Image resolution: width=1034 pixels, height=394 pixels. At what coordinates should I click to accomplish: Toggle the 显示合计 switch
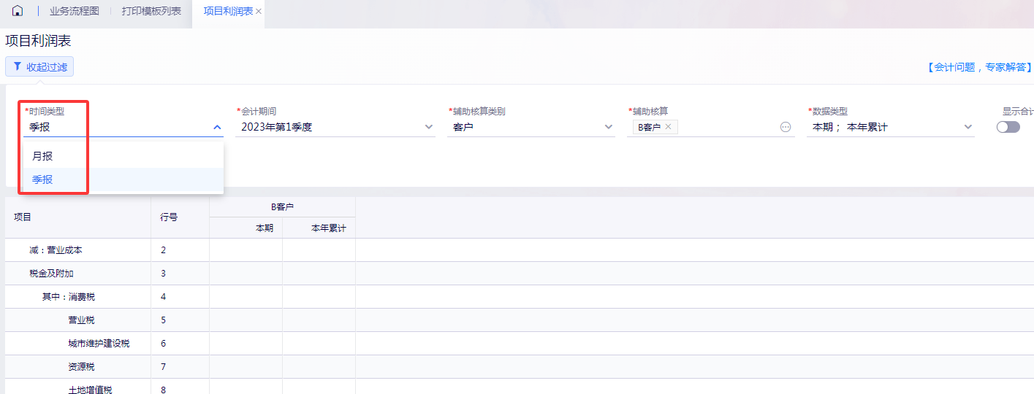1008,127
